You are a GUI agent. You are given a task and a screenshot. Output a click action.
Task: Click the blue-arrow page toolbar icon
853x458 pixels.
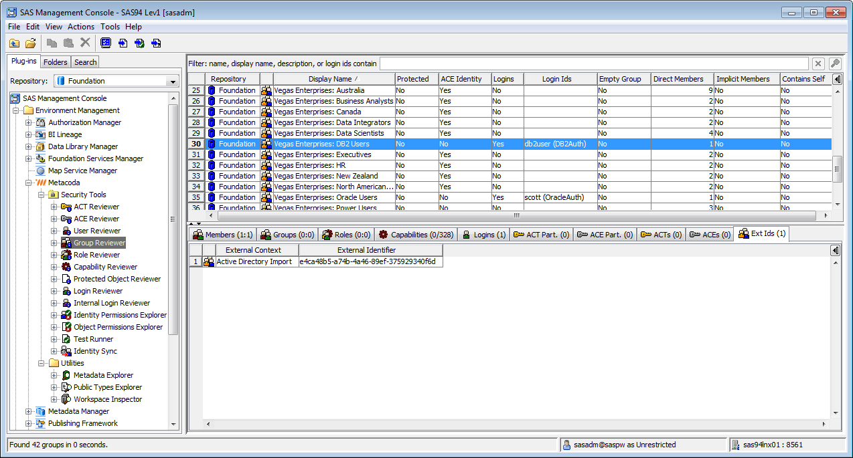123,43
